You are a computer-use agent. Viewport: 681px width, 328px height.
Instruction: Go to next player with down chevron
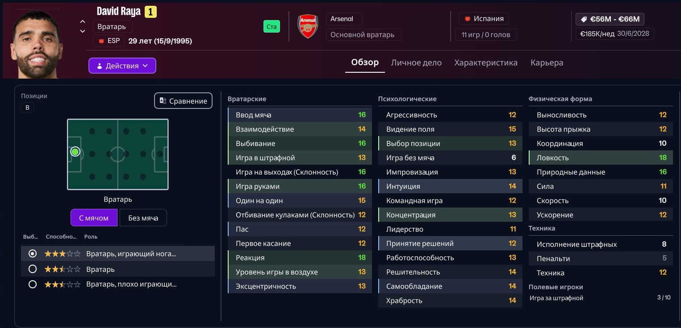83,31
